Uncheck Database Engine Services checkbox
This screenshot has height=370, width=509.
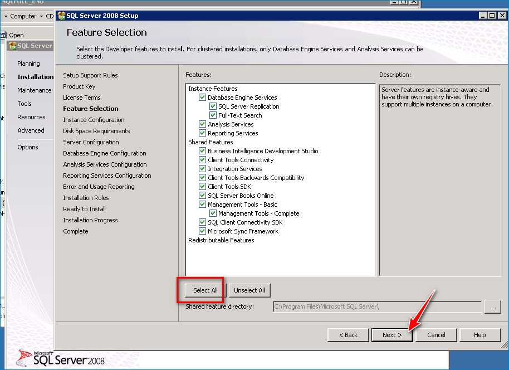(202, 97)
